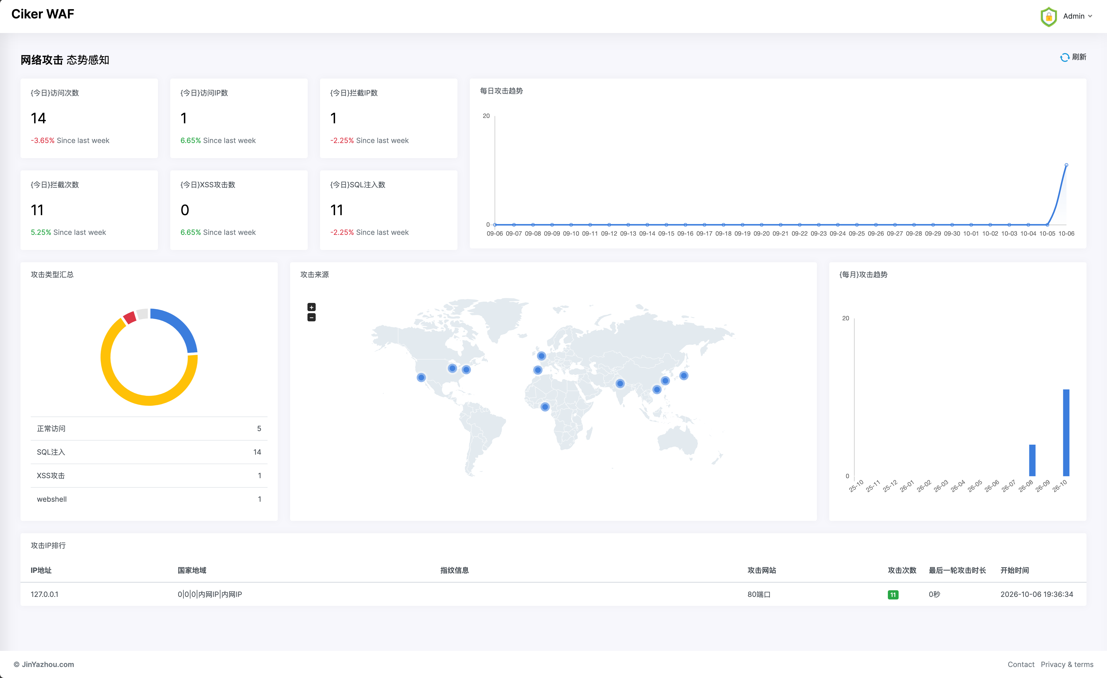Image resolution: width=1107 pixels, height=678 pixels.
Task: Zoom out on the attack source map
Action: click(311, 318)
